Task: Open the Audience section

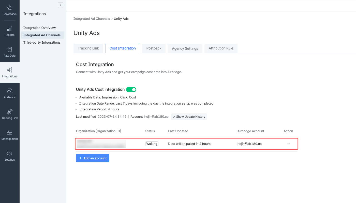Action: click(x=9, y=93)
